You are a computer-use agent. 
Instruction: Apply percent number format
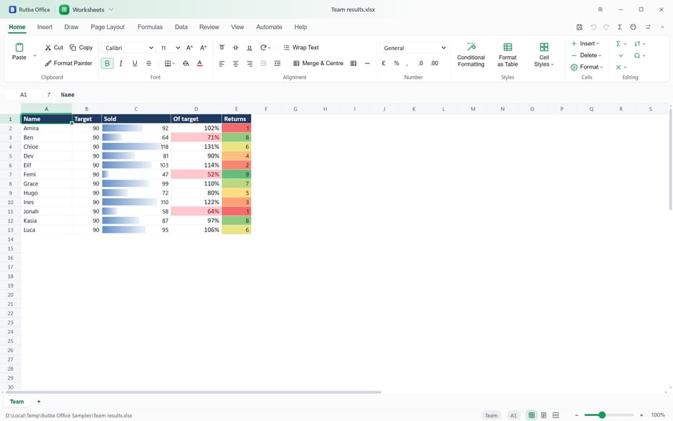coord(396,64)
